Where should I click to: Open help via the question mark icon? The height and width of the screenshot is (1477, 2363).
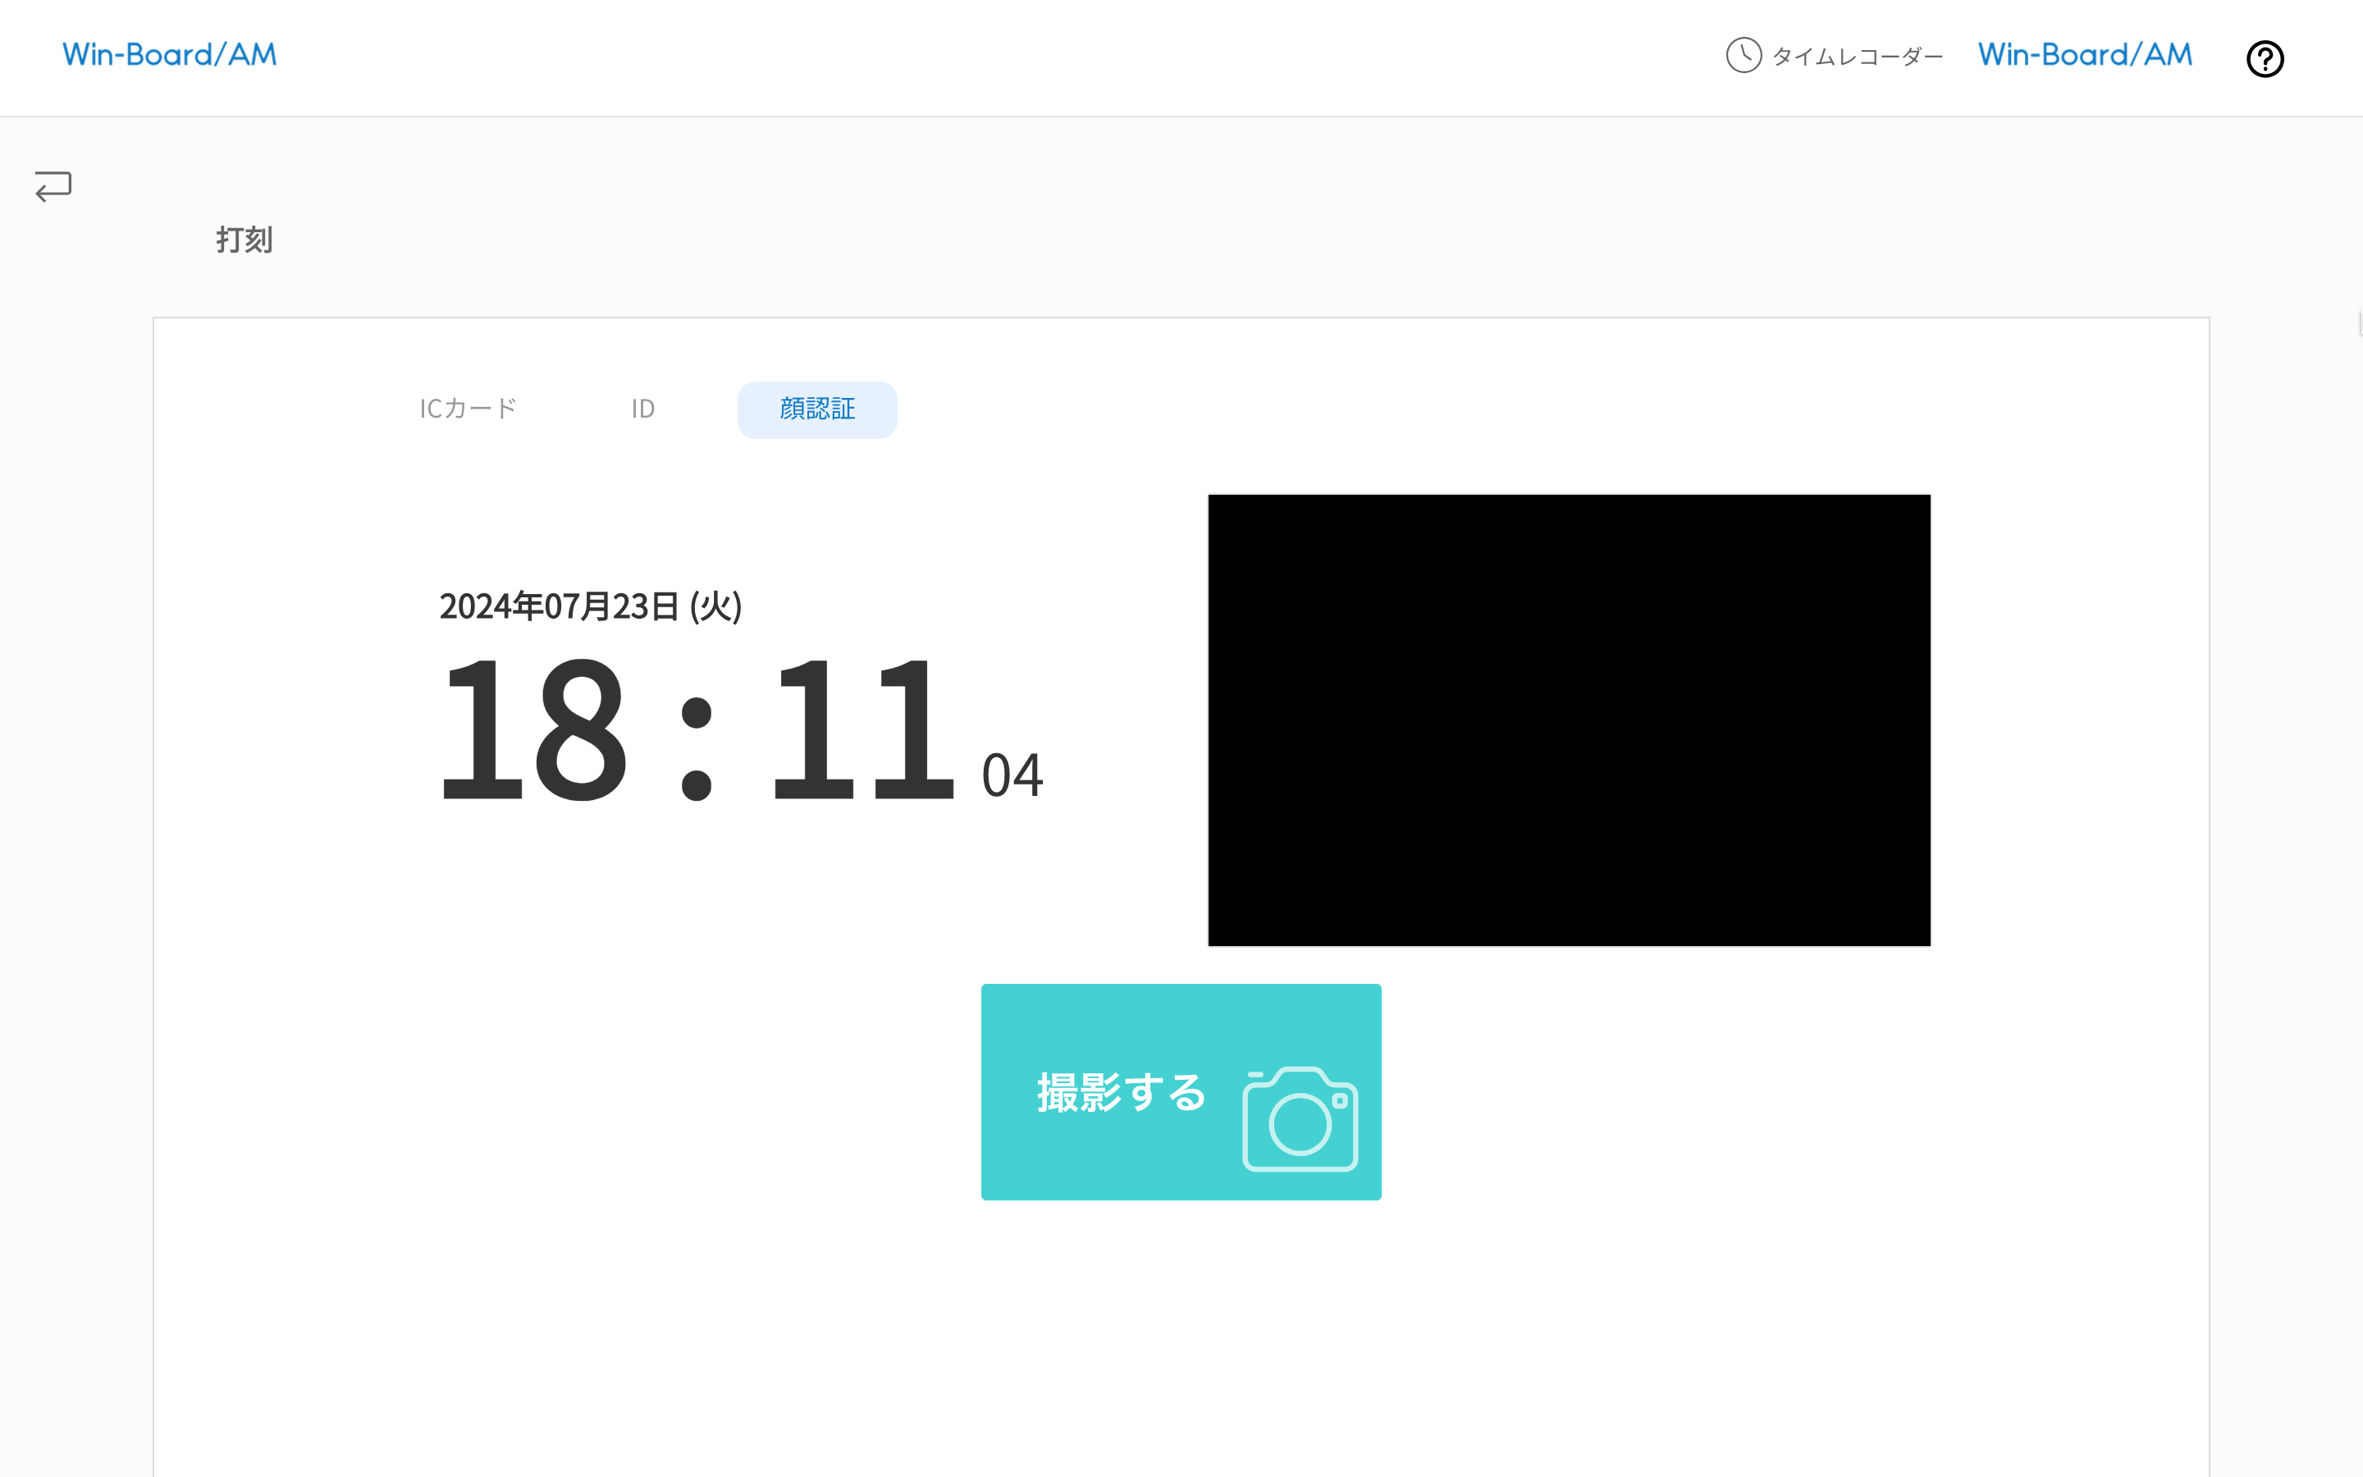(x=2265, y=58)
